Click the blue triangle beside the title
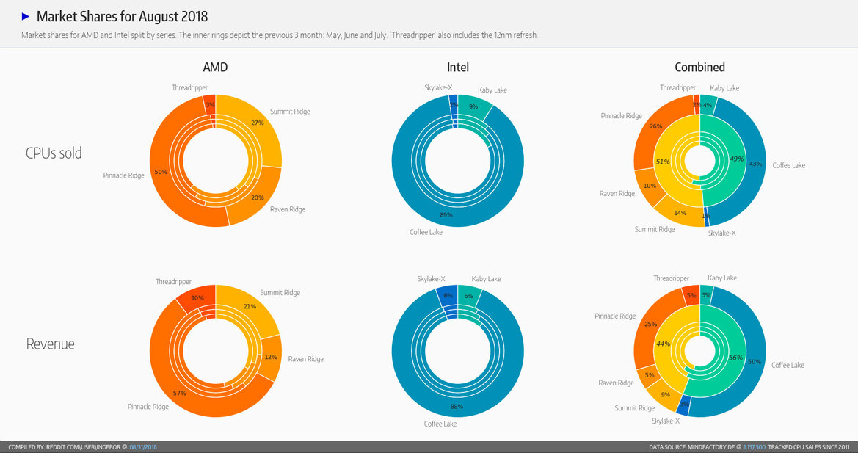Screen dimensions: 858x453 (25, 16)
